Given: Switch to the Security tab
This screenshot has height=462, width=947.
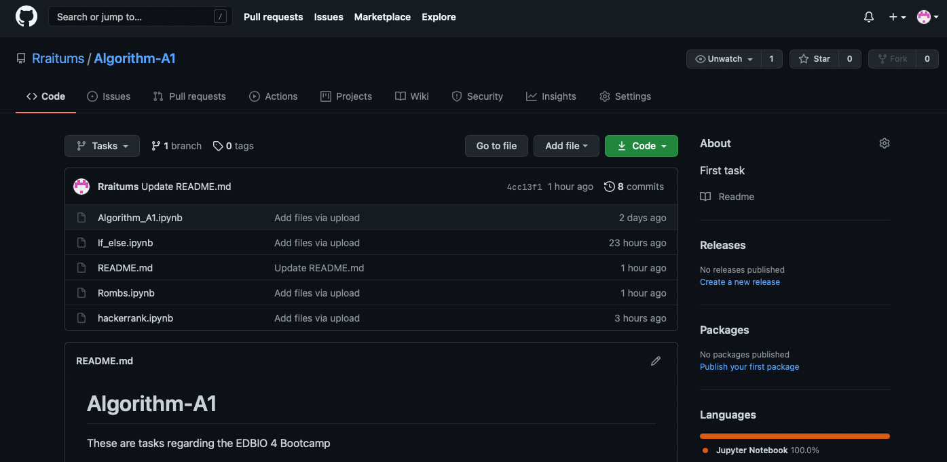Looking at the screenshot, I should [477, 96].
